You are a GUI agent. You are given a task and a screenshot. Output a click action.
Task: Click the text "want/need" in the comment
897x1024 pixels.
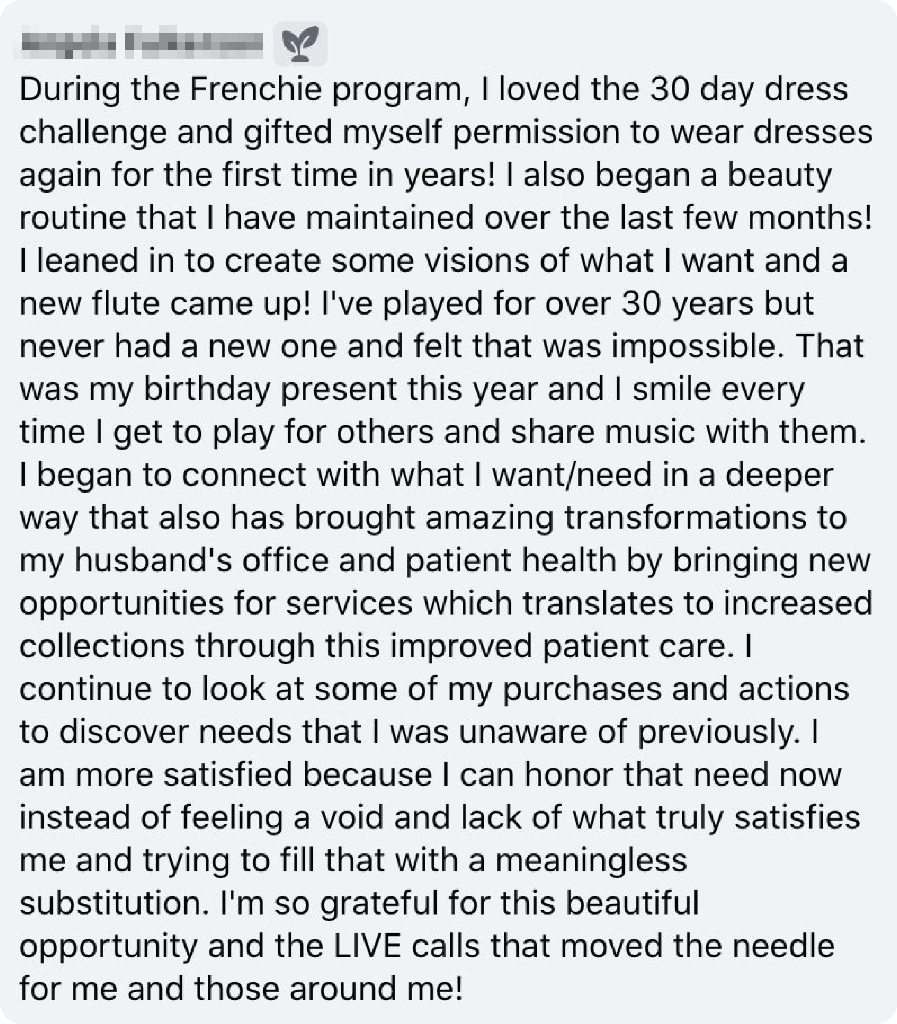[572, 475]
